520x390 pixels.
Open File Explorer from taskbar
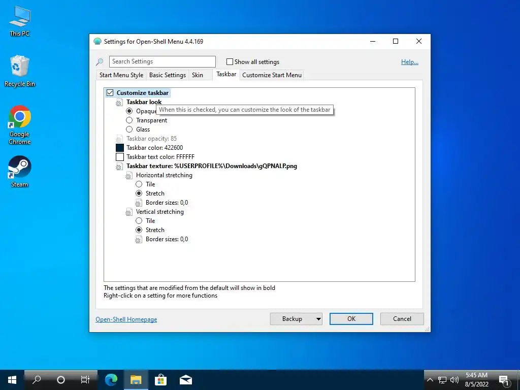point(136,380)
